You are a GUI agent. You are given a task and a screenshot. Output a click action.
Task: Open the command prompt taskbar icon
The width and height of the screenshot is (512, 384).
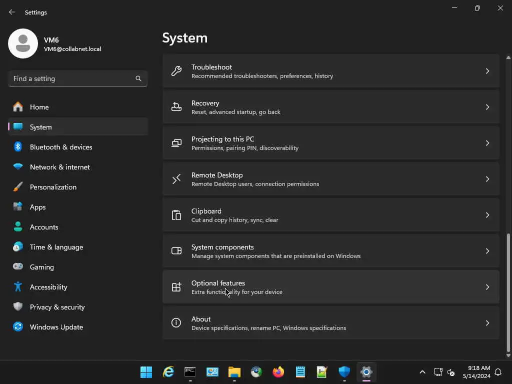tap(190, 372)
